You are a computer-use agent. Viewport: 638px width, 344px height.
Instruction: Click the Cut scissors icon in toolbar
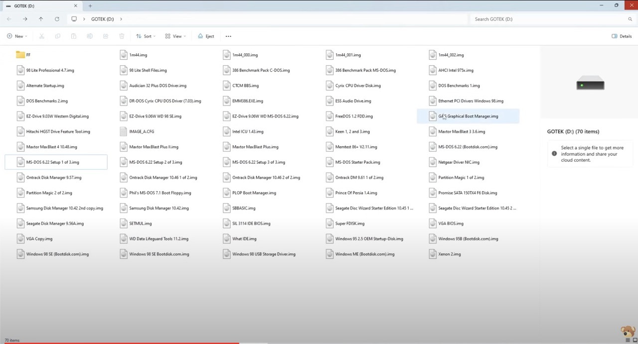pyautogui.click(x=41, y=36)
